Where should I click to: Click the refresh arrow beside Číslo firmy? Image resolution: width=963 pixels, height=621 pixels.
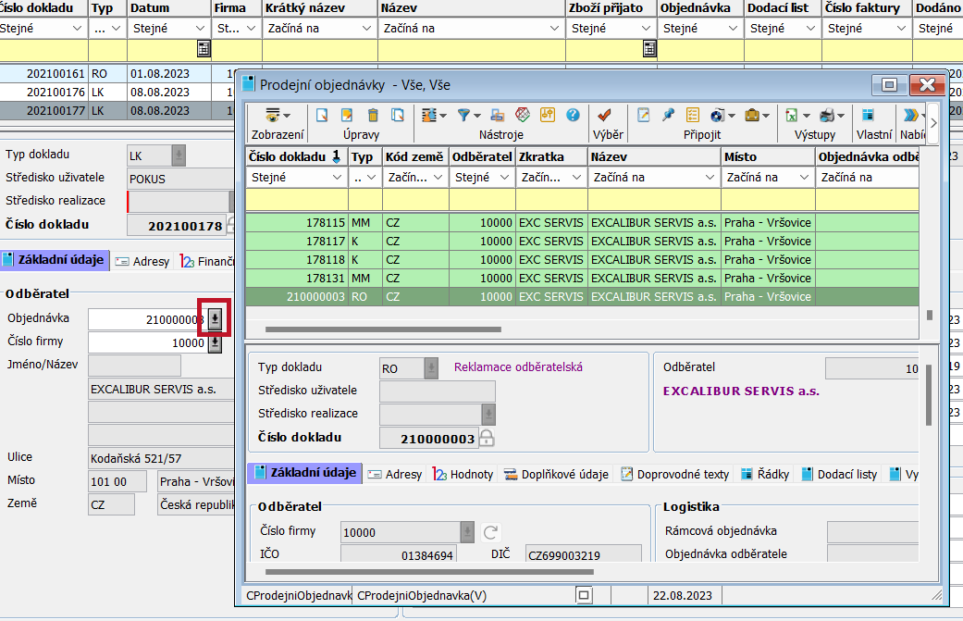point(491,532)
